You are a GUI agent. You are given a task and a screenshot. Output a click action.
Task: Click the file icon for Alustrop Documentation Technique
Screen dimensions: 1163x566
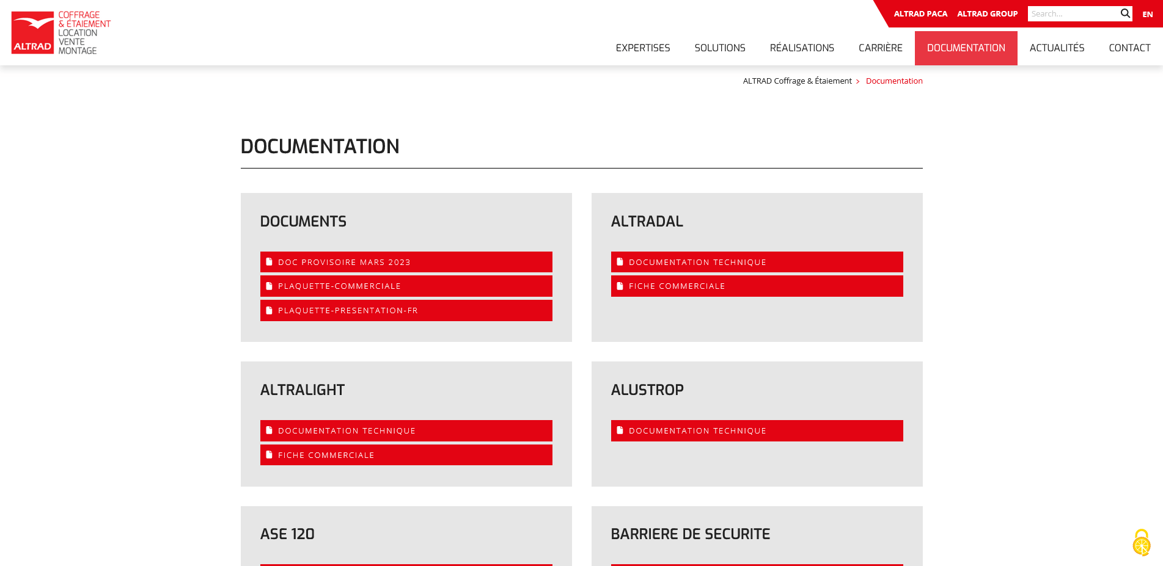pyautogui.click(x=620, y=430)
